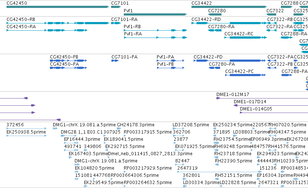
Task: Click EST label GH24178.3prime
Action: coord(136,125)
